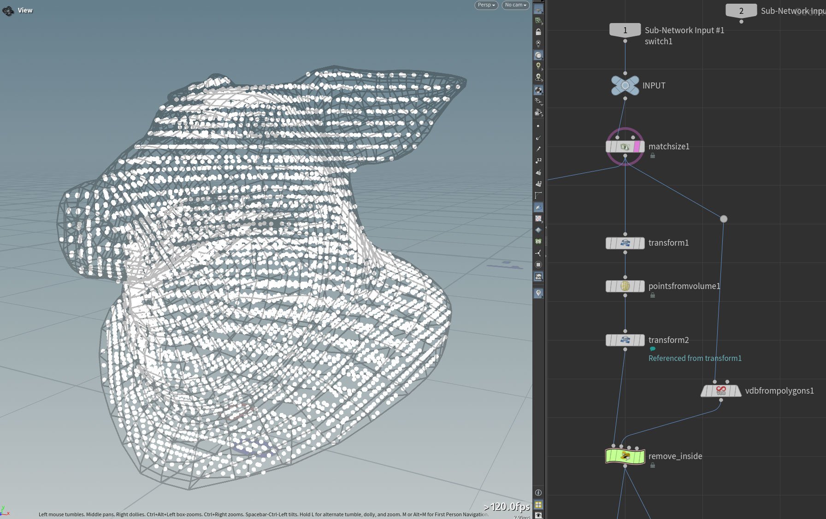Click the 'INPUT' node name label
Image resolution: width=826 pixels, height=519 pixels.
[x=654, y=86]
